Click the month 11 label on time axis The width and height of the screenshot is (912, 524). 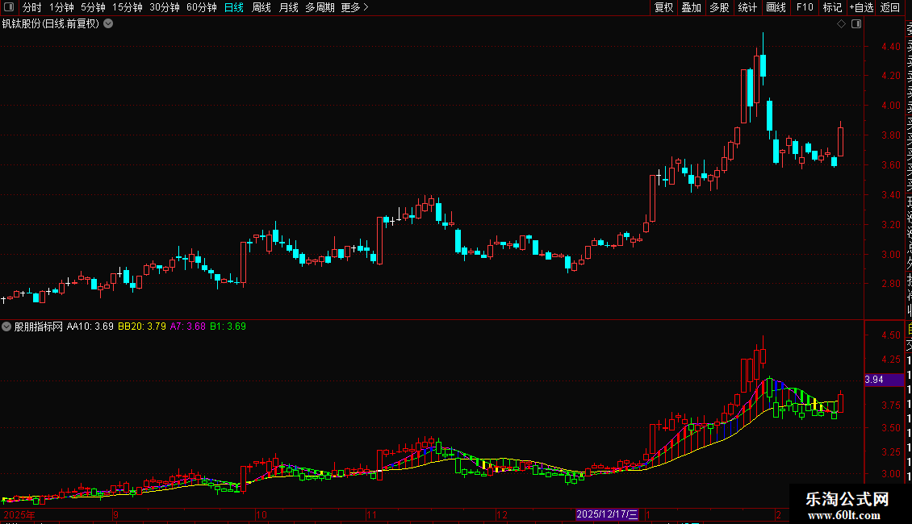click(372, 514)
